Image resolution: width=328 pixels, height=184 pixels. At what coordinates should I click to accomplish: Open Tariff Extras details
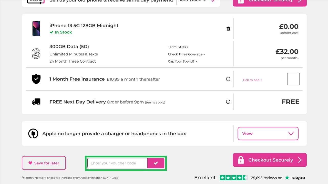click(178, 47)
